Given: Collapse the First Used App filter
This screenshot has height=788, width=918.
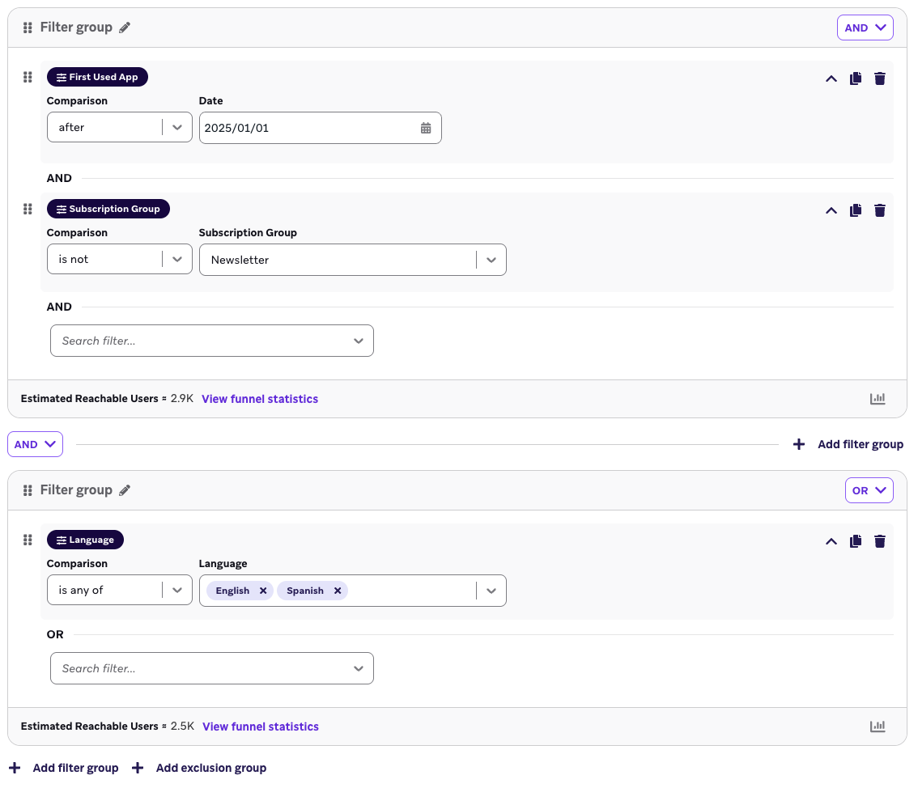Looking at the screenshot, I should coord(831,78).
